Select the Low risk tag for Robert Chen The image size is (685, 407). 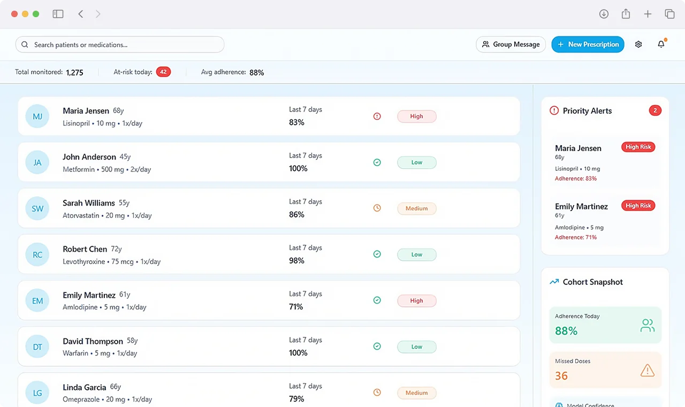point(417,254)
